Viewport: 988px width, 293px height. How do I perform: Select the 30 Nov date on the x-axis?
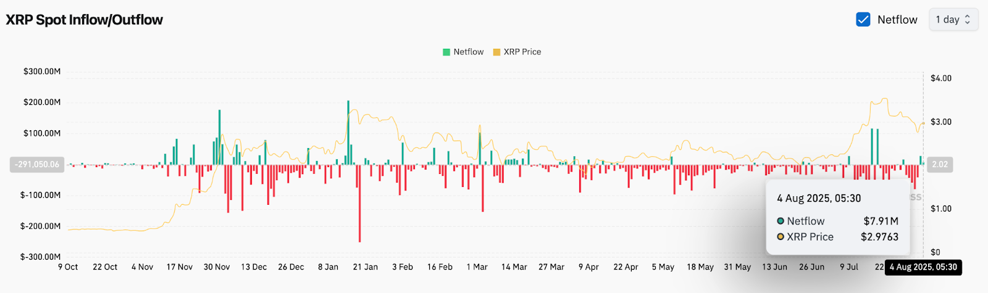coord(217,267)
